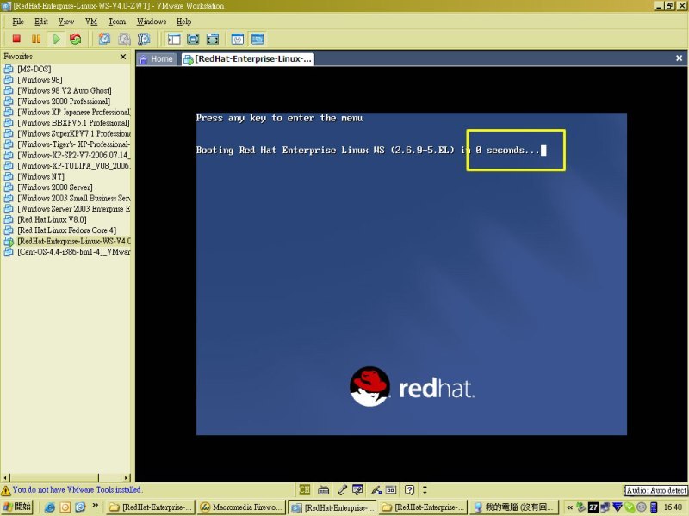Image resolution: width=689 pixels, height=516 pixels.
Task: Click IME keyboard icon in language bar
Action: 324,489
